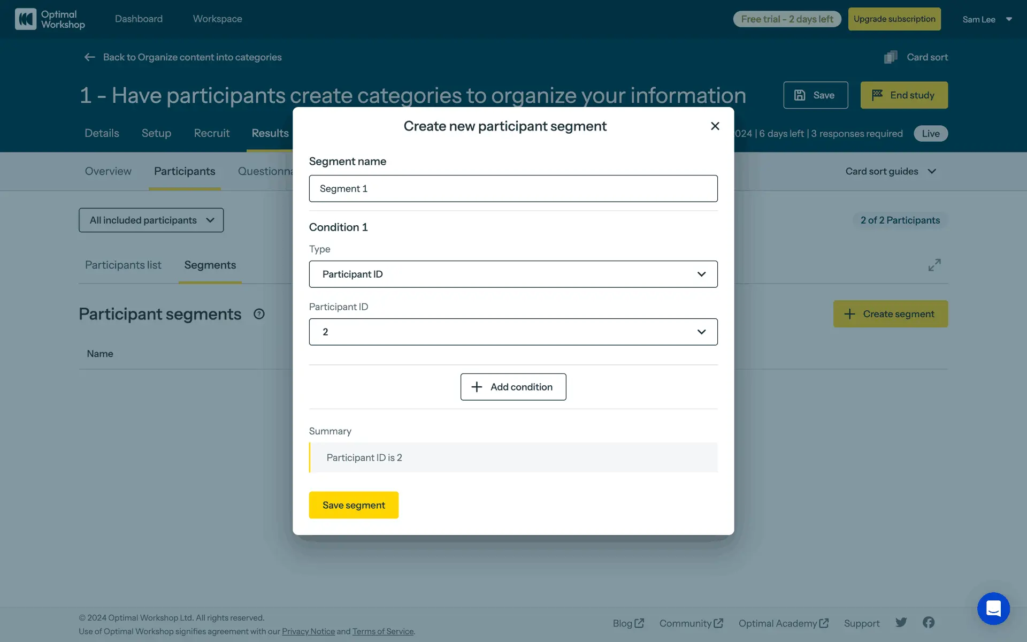1027x642 pixels.
Task: Open the Participant ID value dropdown
Action: pyautogui.click(x=513, y=332)
